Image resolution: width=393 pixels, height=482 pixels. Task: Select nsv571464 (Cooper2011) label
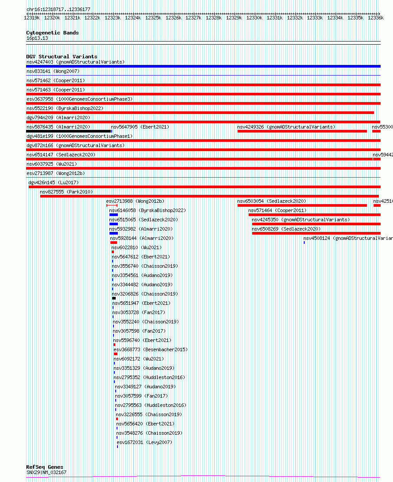click(x=277, y=210)
